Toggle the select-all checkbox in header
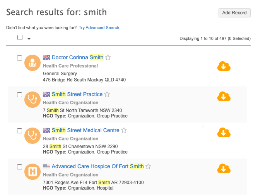Screen dimensions: 258x195 (20, 38)
